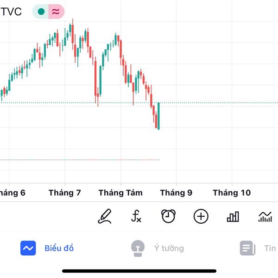Toggle the pink approximate-sign indicator
Viewport: 278px width, 278px height.
click(56, 12)
